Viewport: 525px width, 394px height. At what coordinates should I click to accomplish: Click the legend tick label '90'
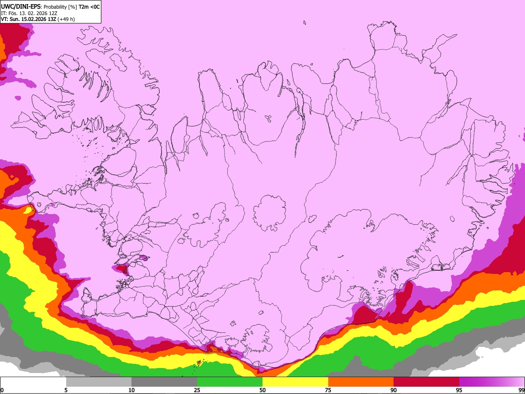394,390
